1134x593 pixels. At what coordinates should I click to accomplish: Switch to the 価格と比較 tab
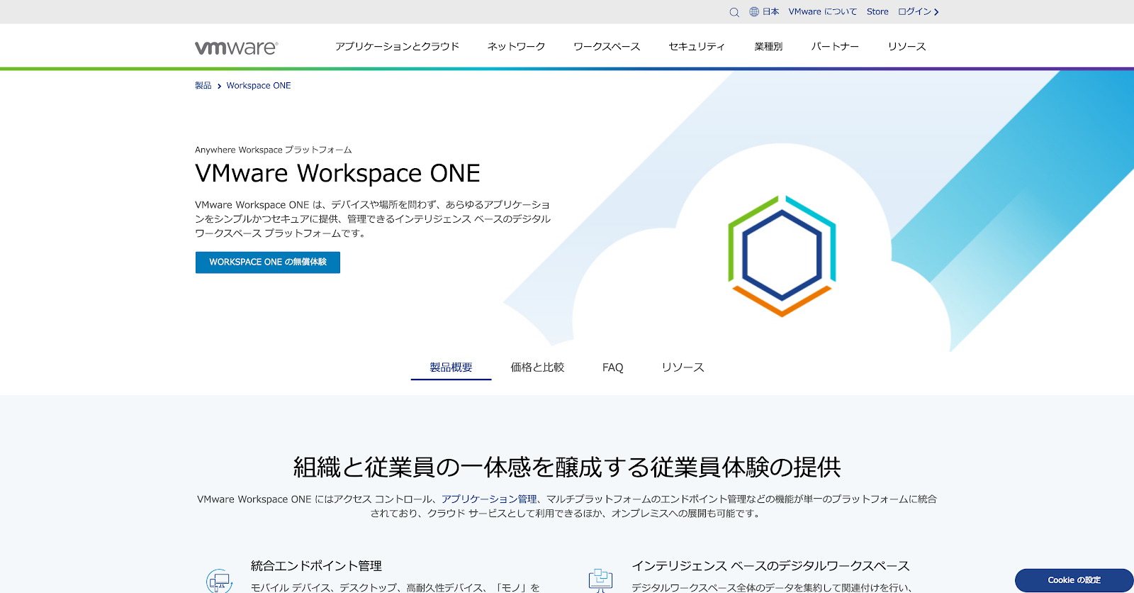pos(537,367)
